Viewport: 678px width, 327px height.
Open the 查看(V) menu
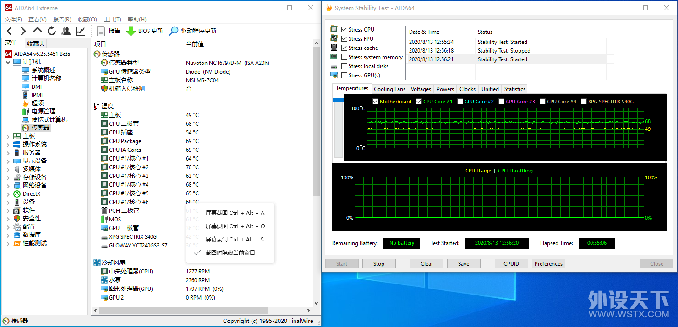point(38,19)
